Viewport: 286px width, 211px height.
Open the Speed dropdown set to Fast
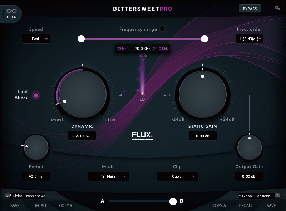pyautogui.click(x=36, y=39)
